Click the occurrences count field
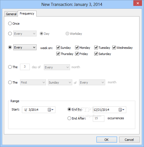 tap(98, 118)
